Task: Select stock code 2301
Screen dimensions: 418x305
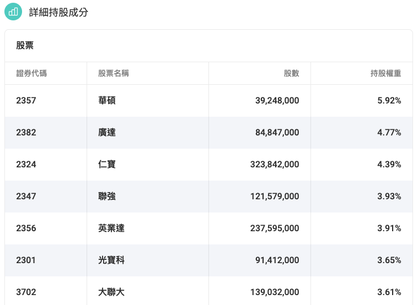Action: (x=25, y=260)
